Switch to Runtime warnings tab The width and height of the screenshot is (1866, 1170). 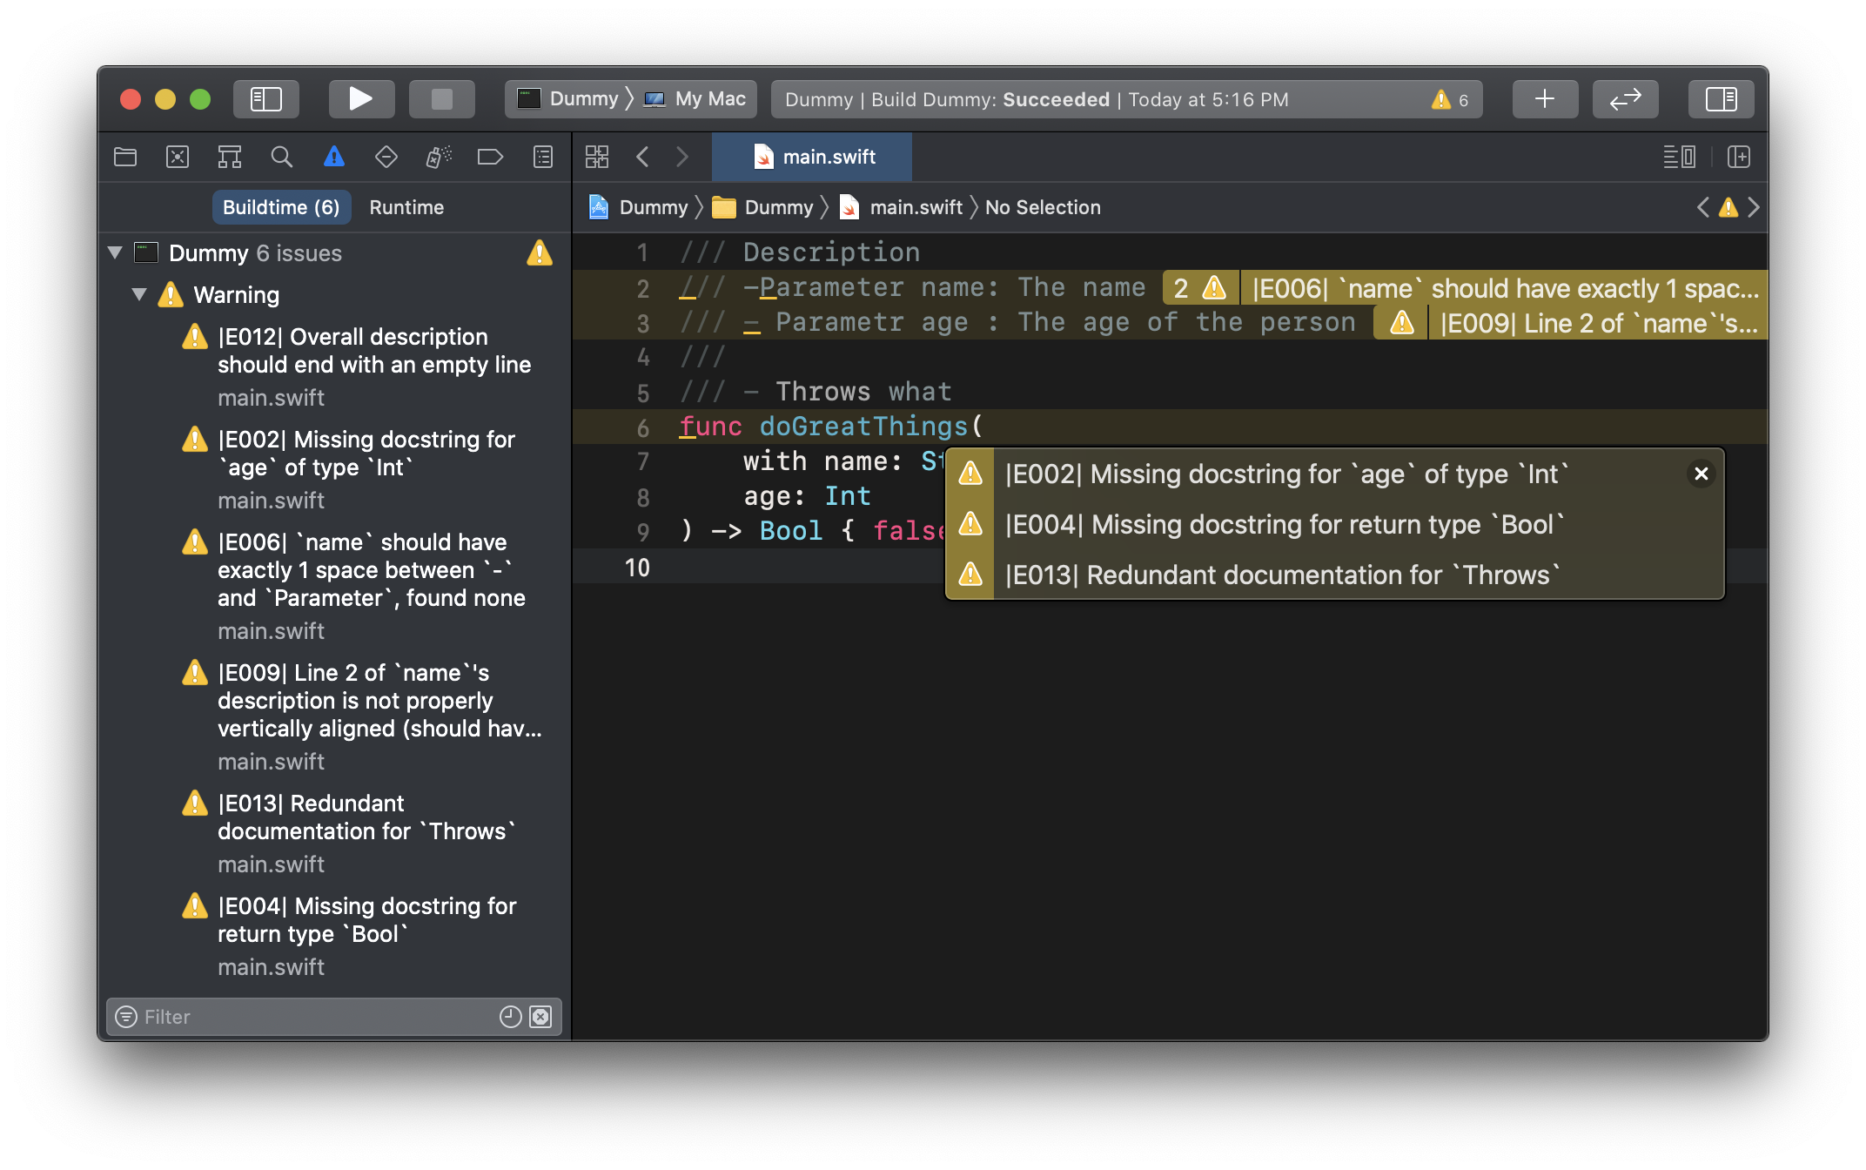point(408,206)
